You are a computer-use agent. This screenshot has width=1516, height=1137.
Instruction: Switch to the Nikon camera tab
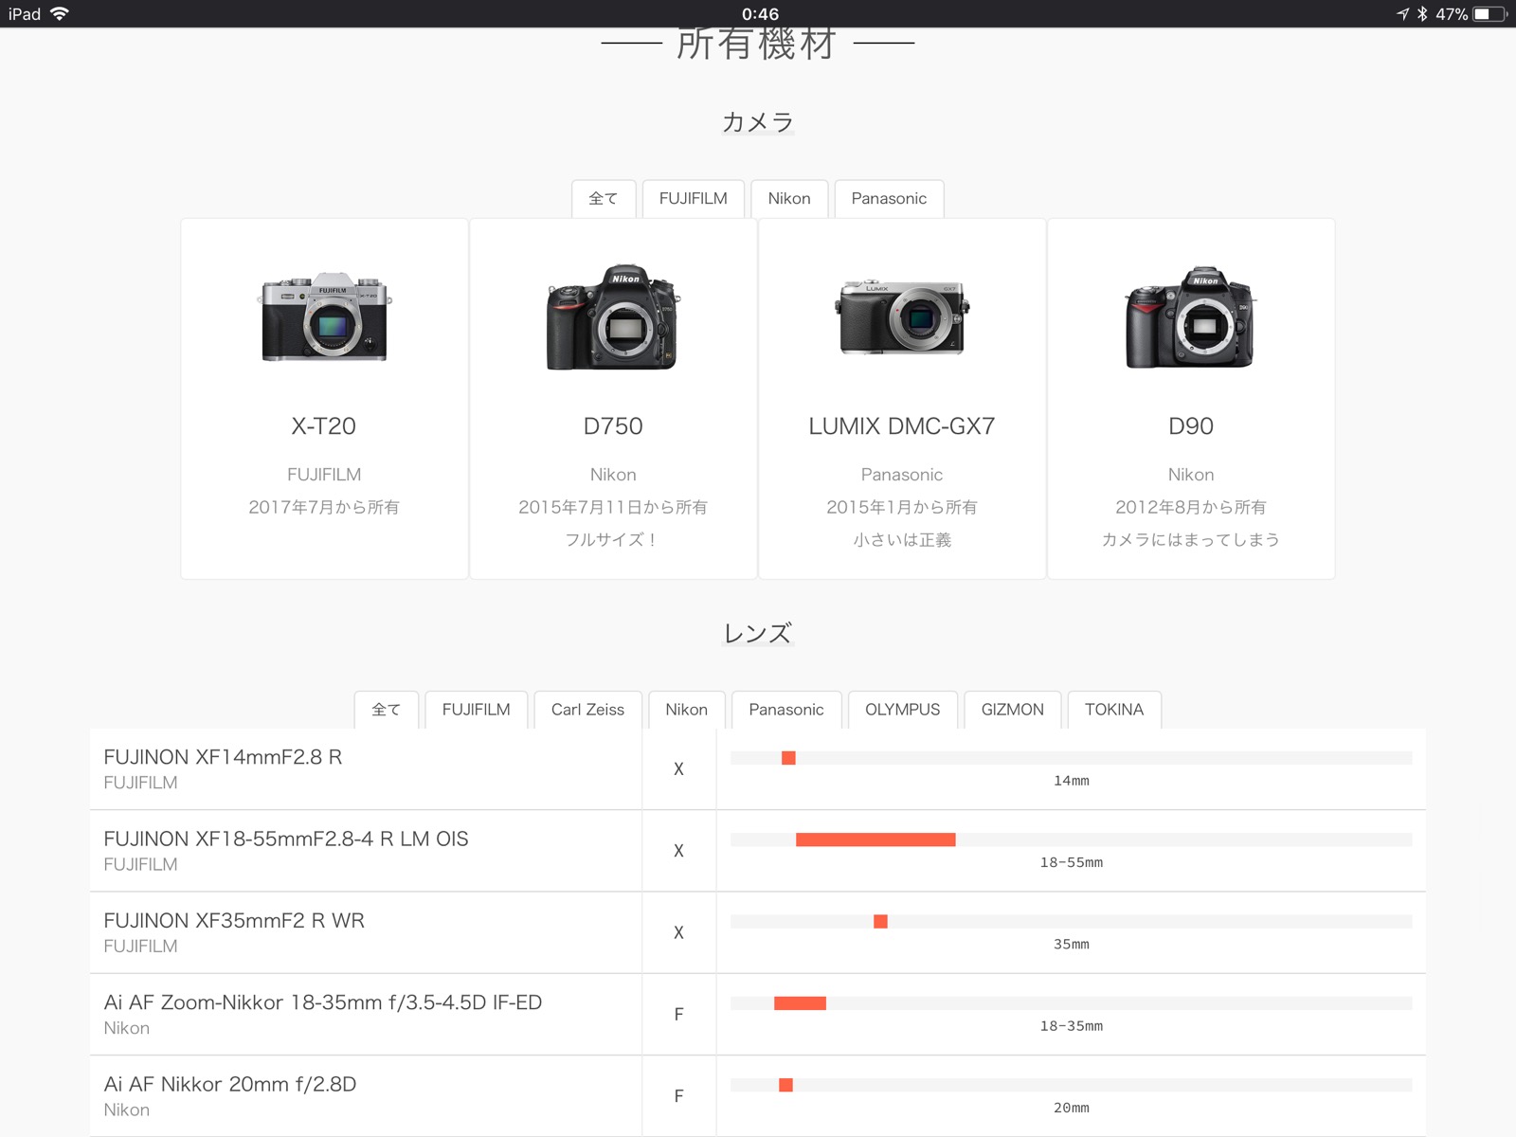click(788, 199)
